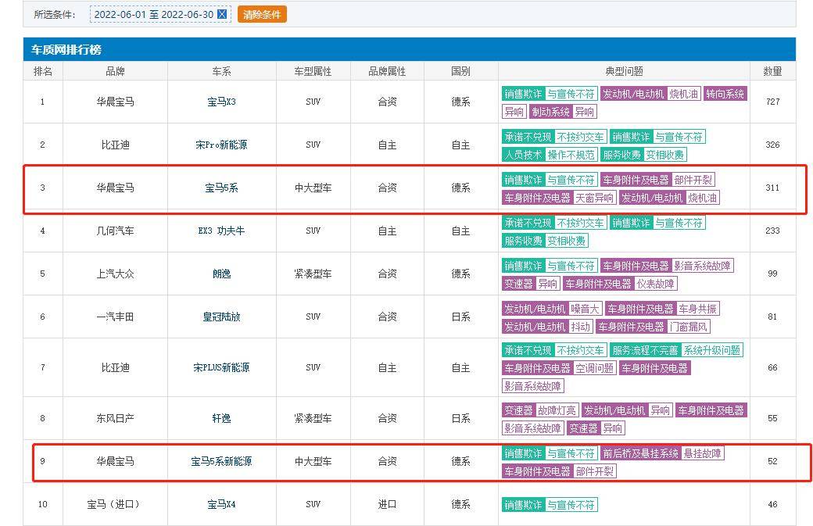Click the 转向系统 tag in 宝马X3 row
This screenshot has width=813, height=526.
(725, 95)
